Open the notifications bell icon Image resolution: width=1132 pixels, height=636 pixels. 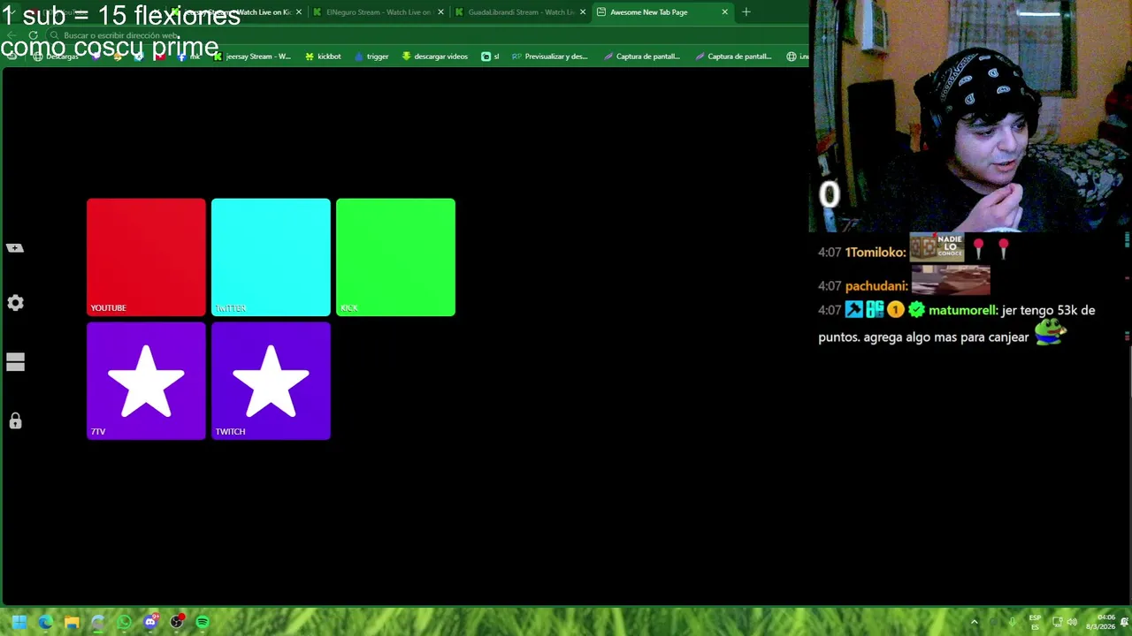(x=1125, y=622)
